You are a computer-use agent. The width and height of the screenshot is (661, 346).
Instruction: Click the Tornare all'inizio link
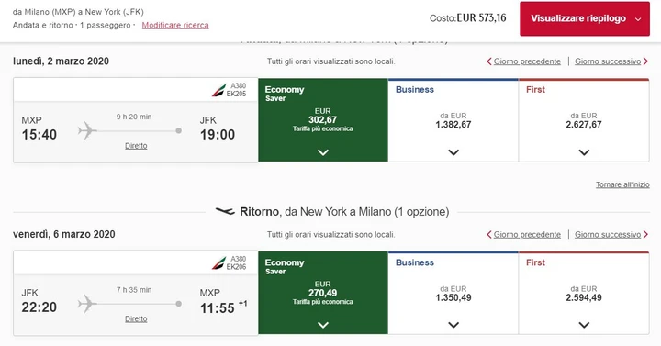622,184
